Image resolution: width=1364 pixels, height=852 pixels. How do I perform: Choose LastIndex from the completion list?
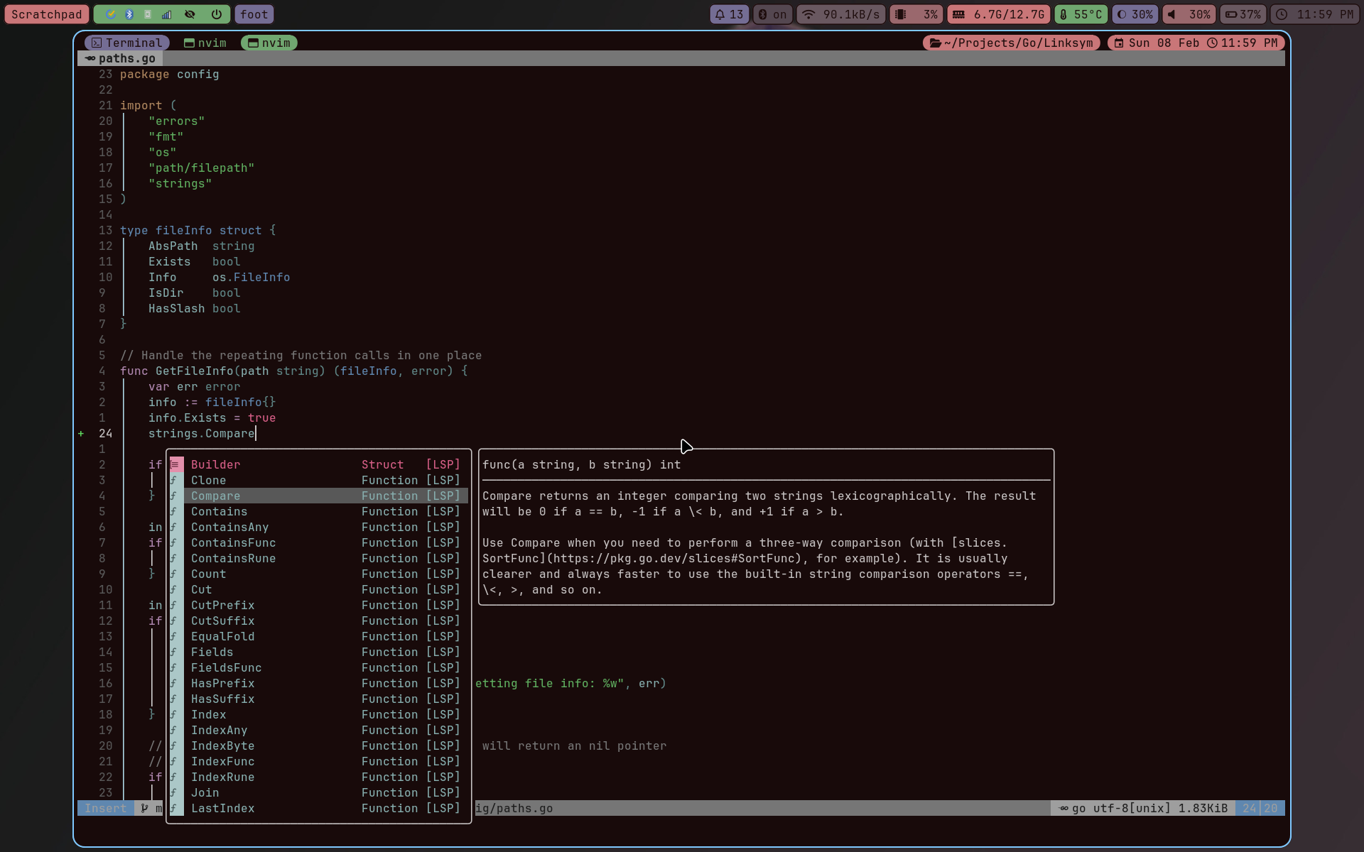tap(318, 808)
